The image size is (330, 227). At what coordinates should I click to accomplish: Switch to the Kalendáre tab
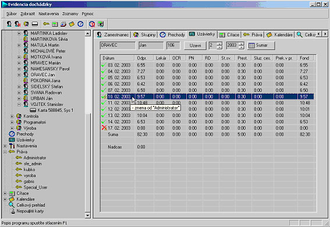(x=280, y=35)
